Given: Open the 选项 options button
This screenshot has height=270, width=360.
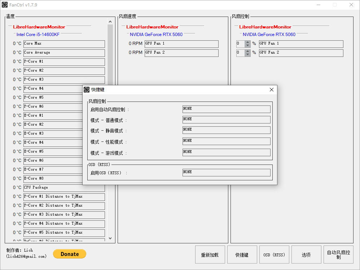Looking at the screenshot, I should click(306, 255).
